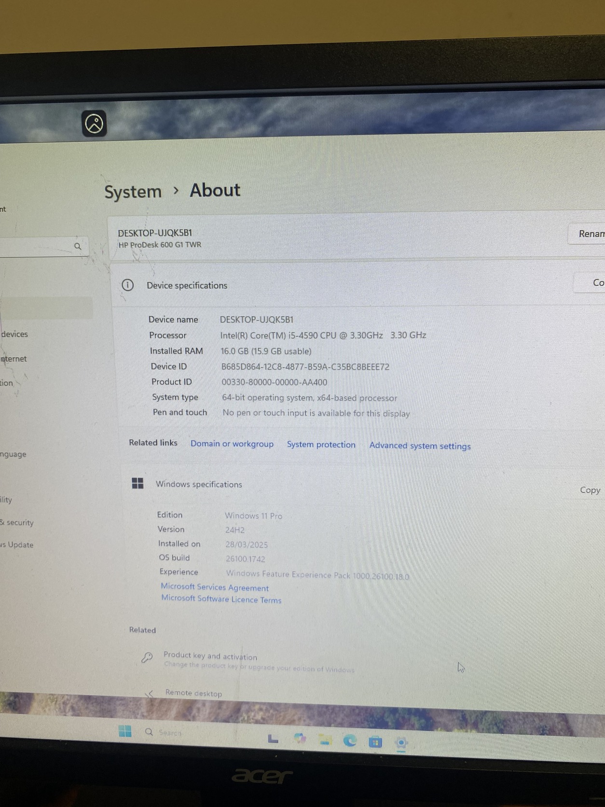
Task: Click the Device specifications info icon
Action: pyautogui.click(x=127, y=285)
